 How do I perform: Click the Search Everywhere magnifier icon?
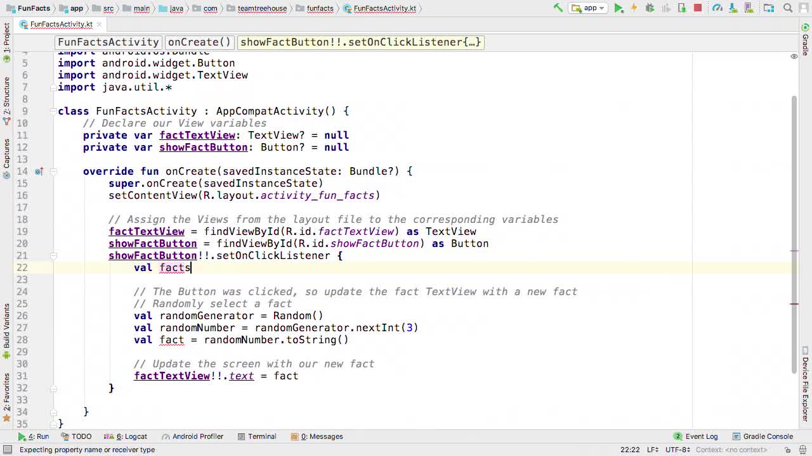[x=788, y=8]
